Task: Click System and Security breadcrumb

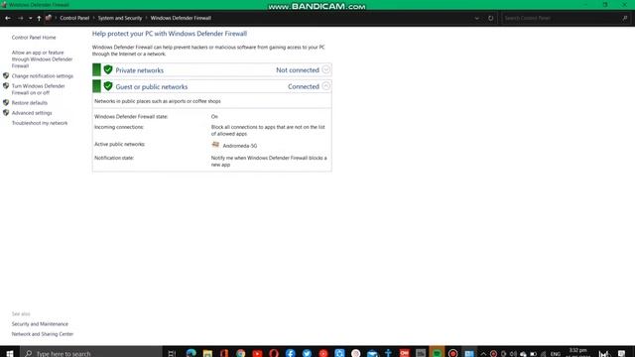Action: coord(120,18)
